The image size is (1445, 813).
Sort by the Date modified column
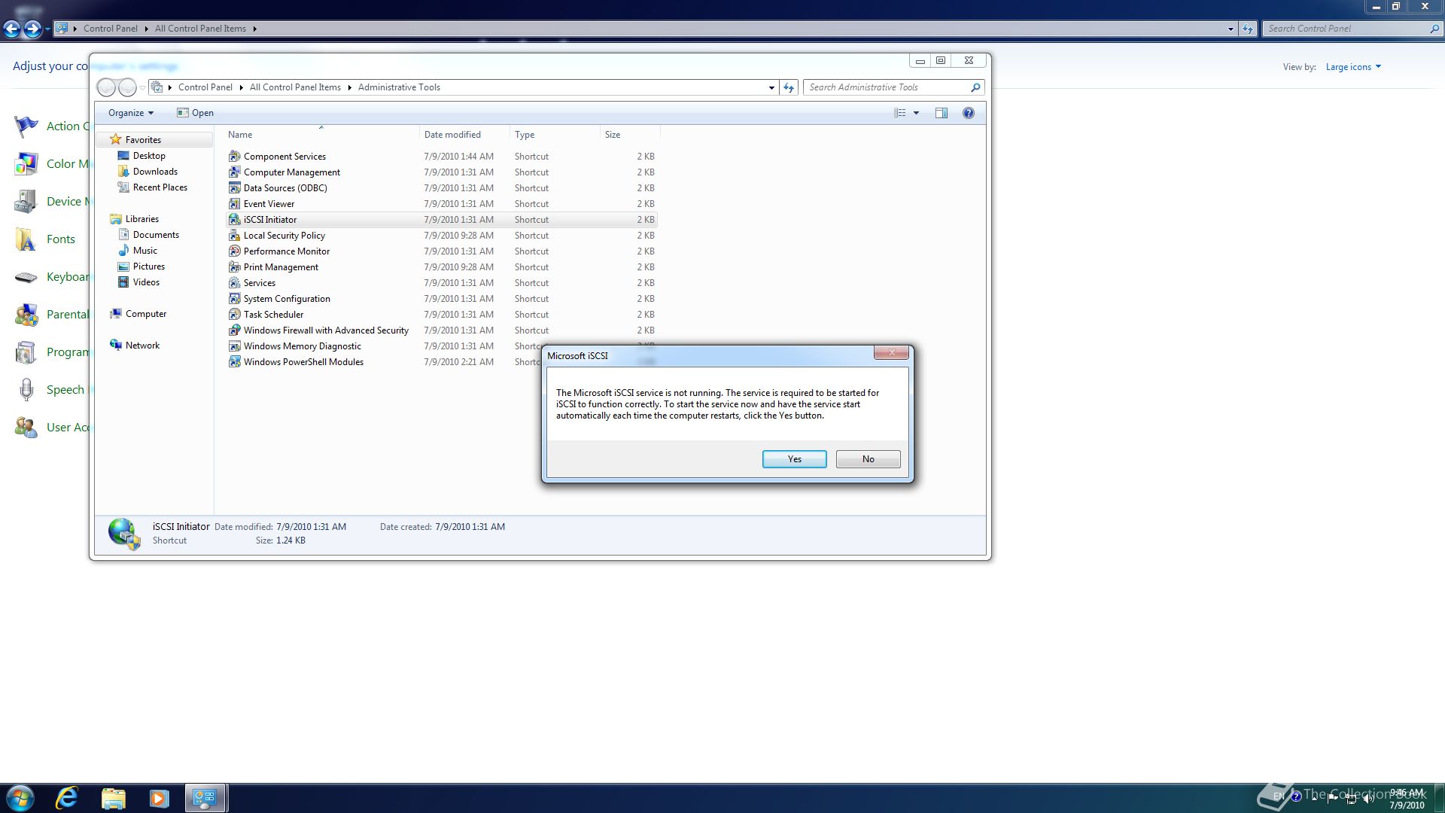452,135
